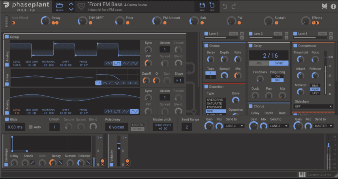The width and height of the screenshot is (338, 179).
Task: Change envelope Decay curve shape icon
Action: (60, 163)
